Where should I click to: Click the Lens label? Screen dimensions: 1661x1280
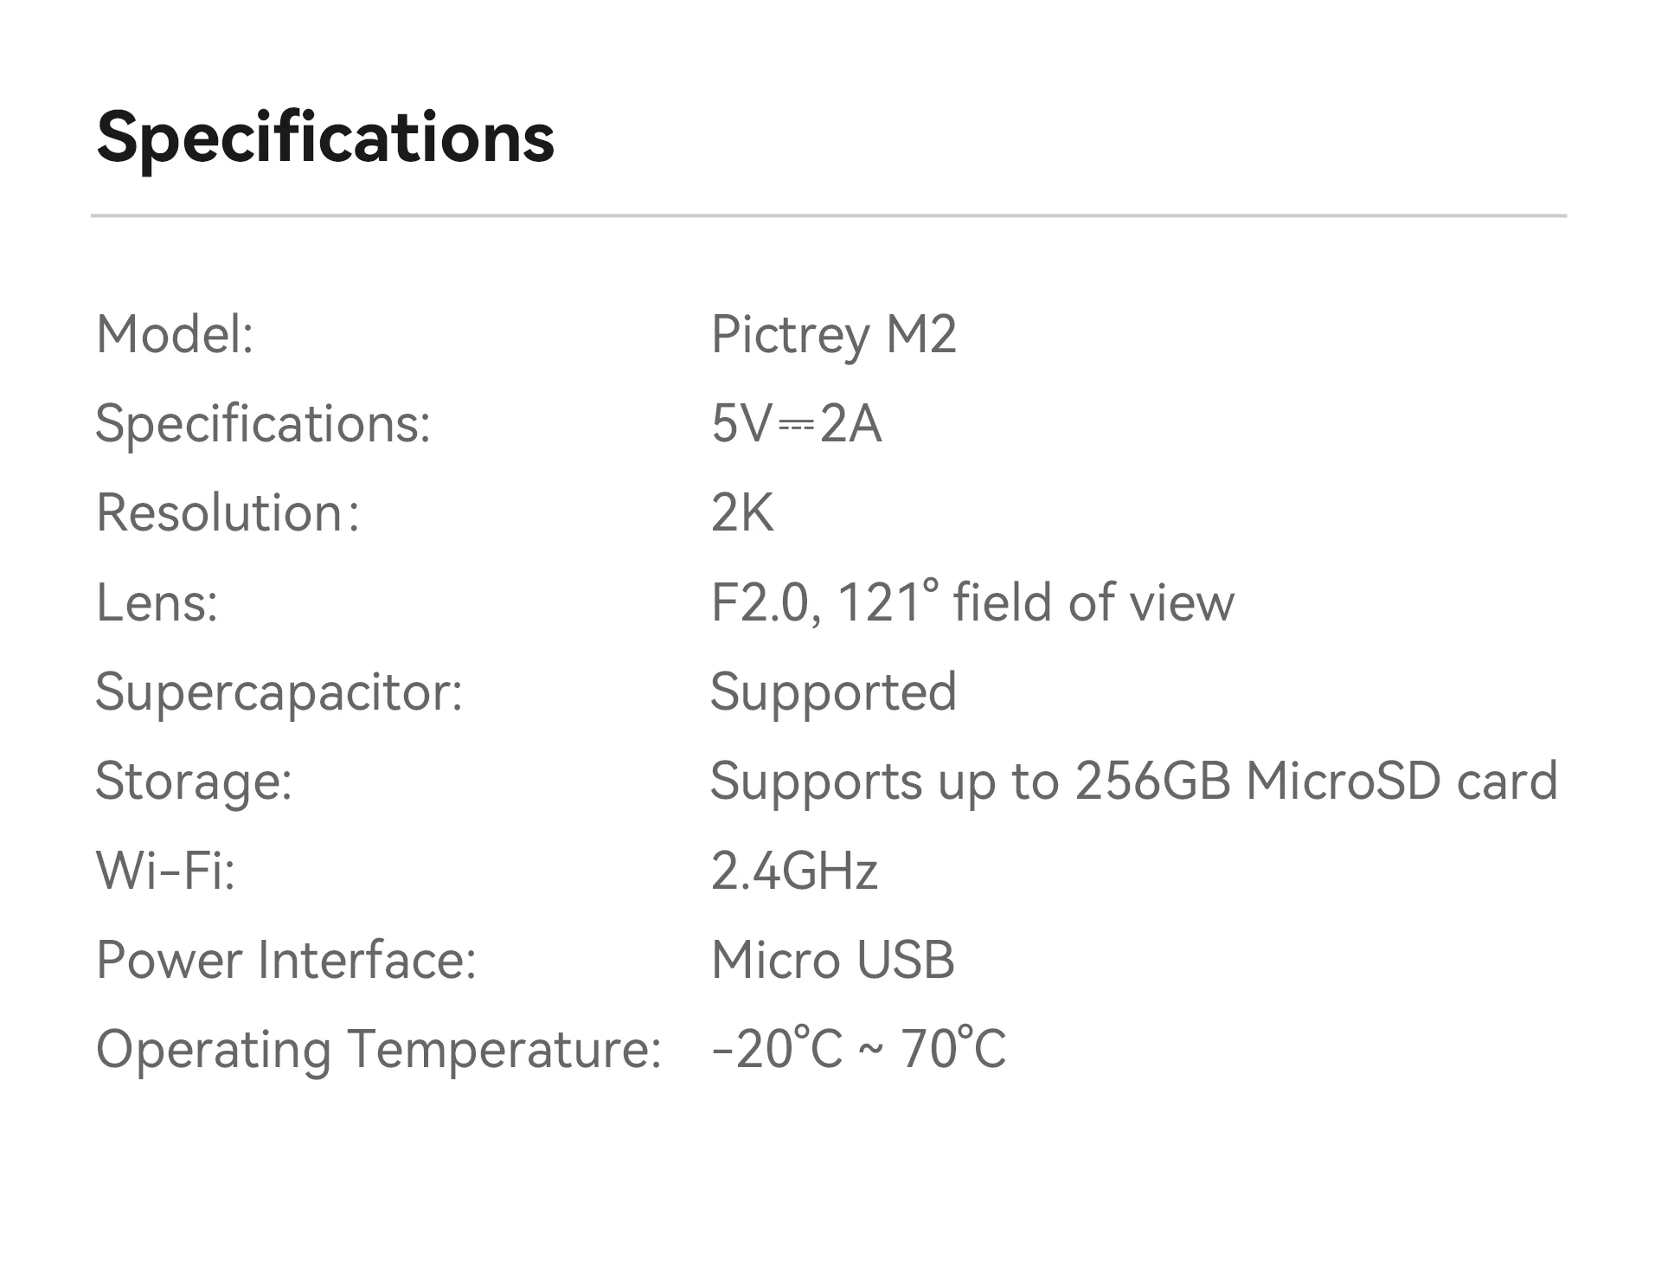[x=157, y=602]
